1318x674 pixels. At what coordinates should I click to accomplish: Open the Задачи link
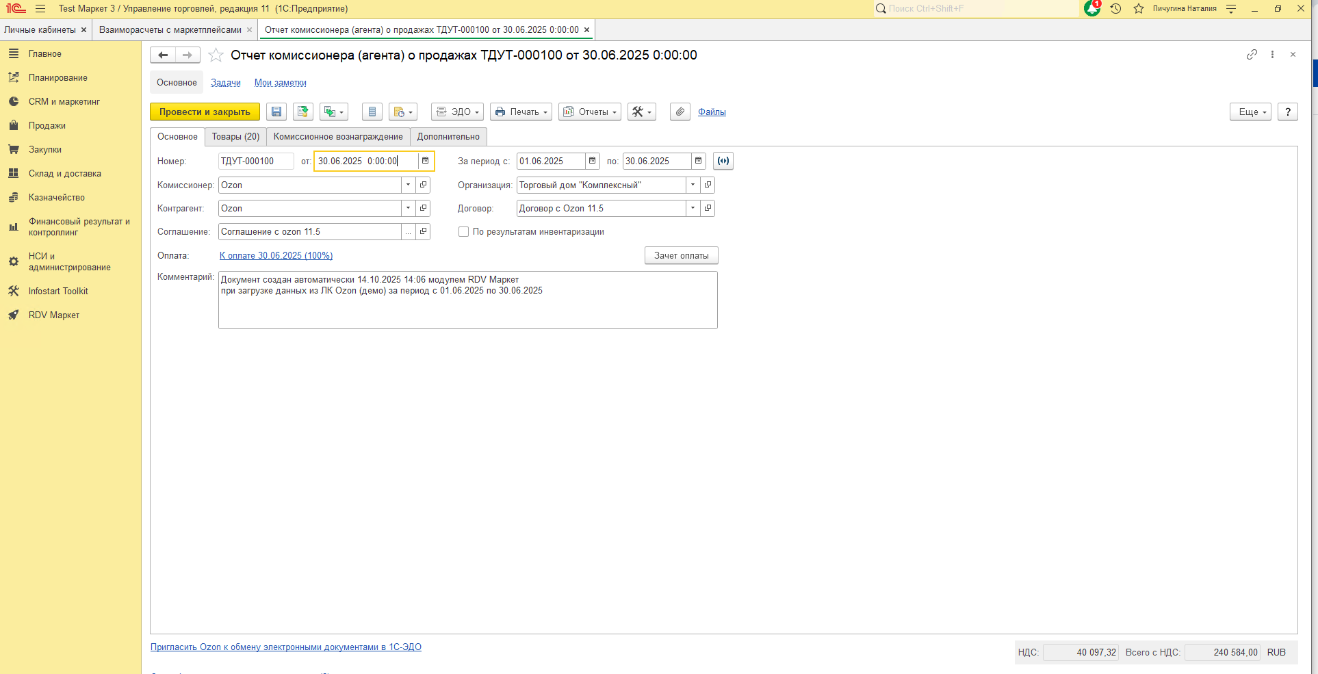226,83
